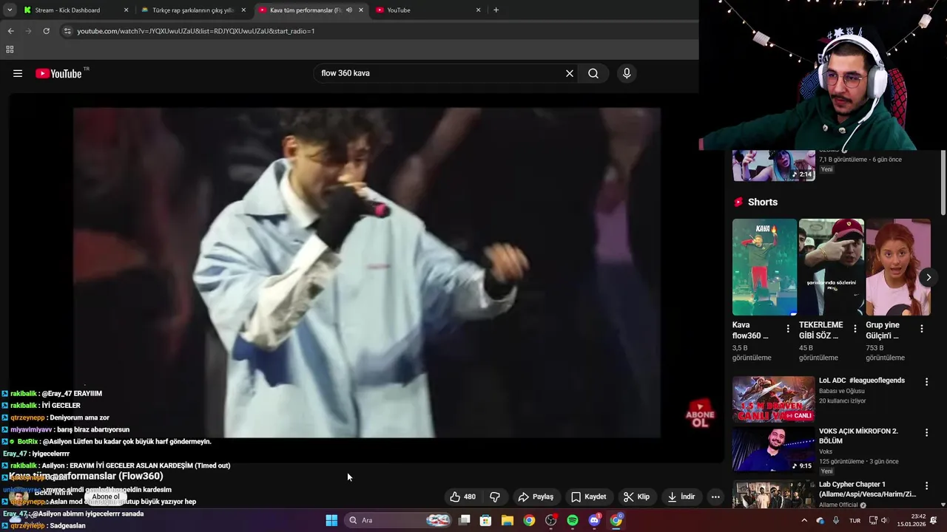Screen dimensions: 947x532
Task: Open the apps grid in bookmarks bar
Action: coord(10,50)
